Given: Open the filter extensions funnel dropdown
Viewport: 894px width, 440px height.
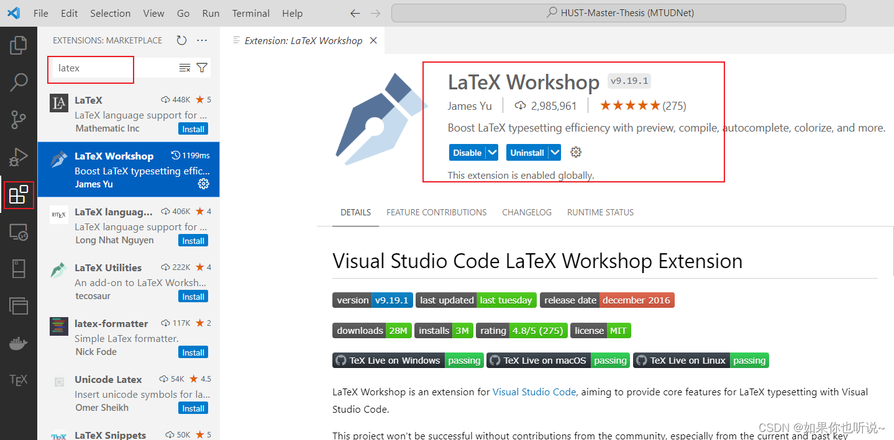Looking at the screenshot, I should [201, 68].
